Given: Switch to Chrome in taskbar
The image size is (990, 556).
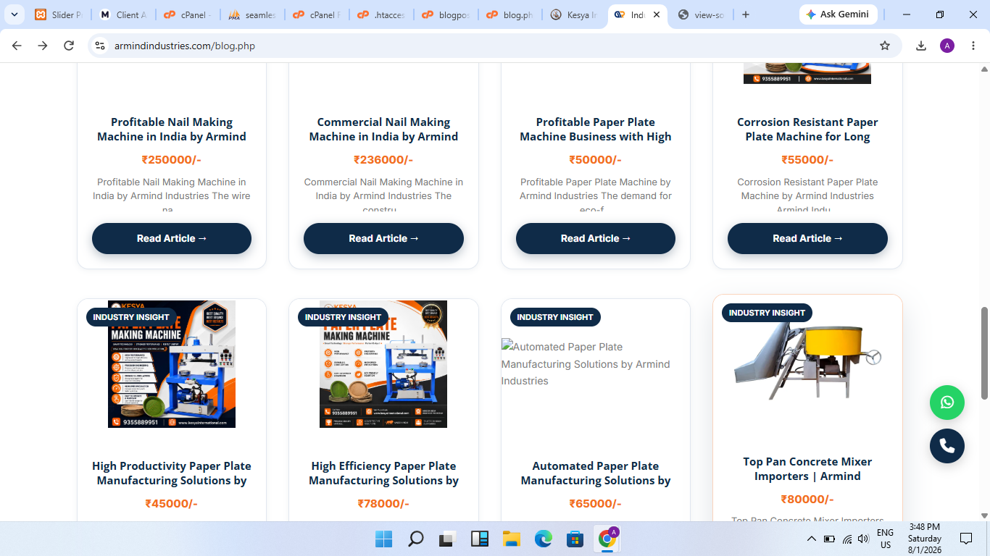Looking at the screenshot, I should pos(607,539).
